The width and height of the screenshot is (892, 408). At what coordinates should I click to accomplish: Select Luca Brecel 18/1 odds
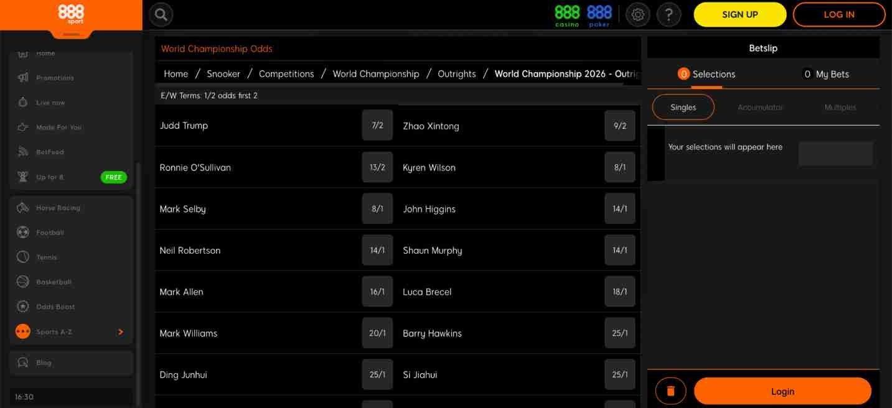pos(620,292)
